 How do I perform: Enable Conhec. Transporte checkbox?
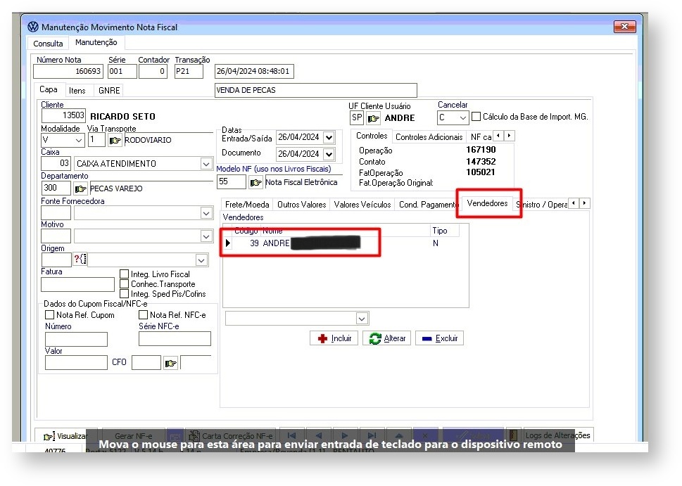(125, 284)
